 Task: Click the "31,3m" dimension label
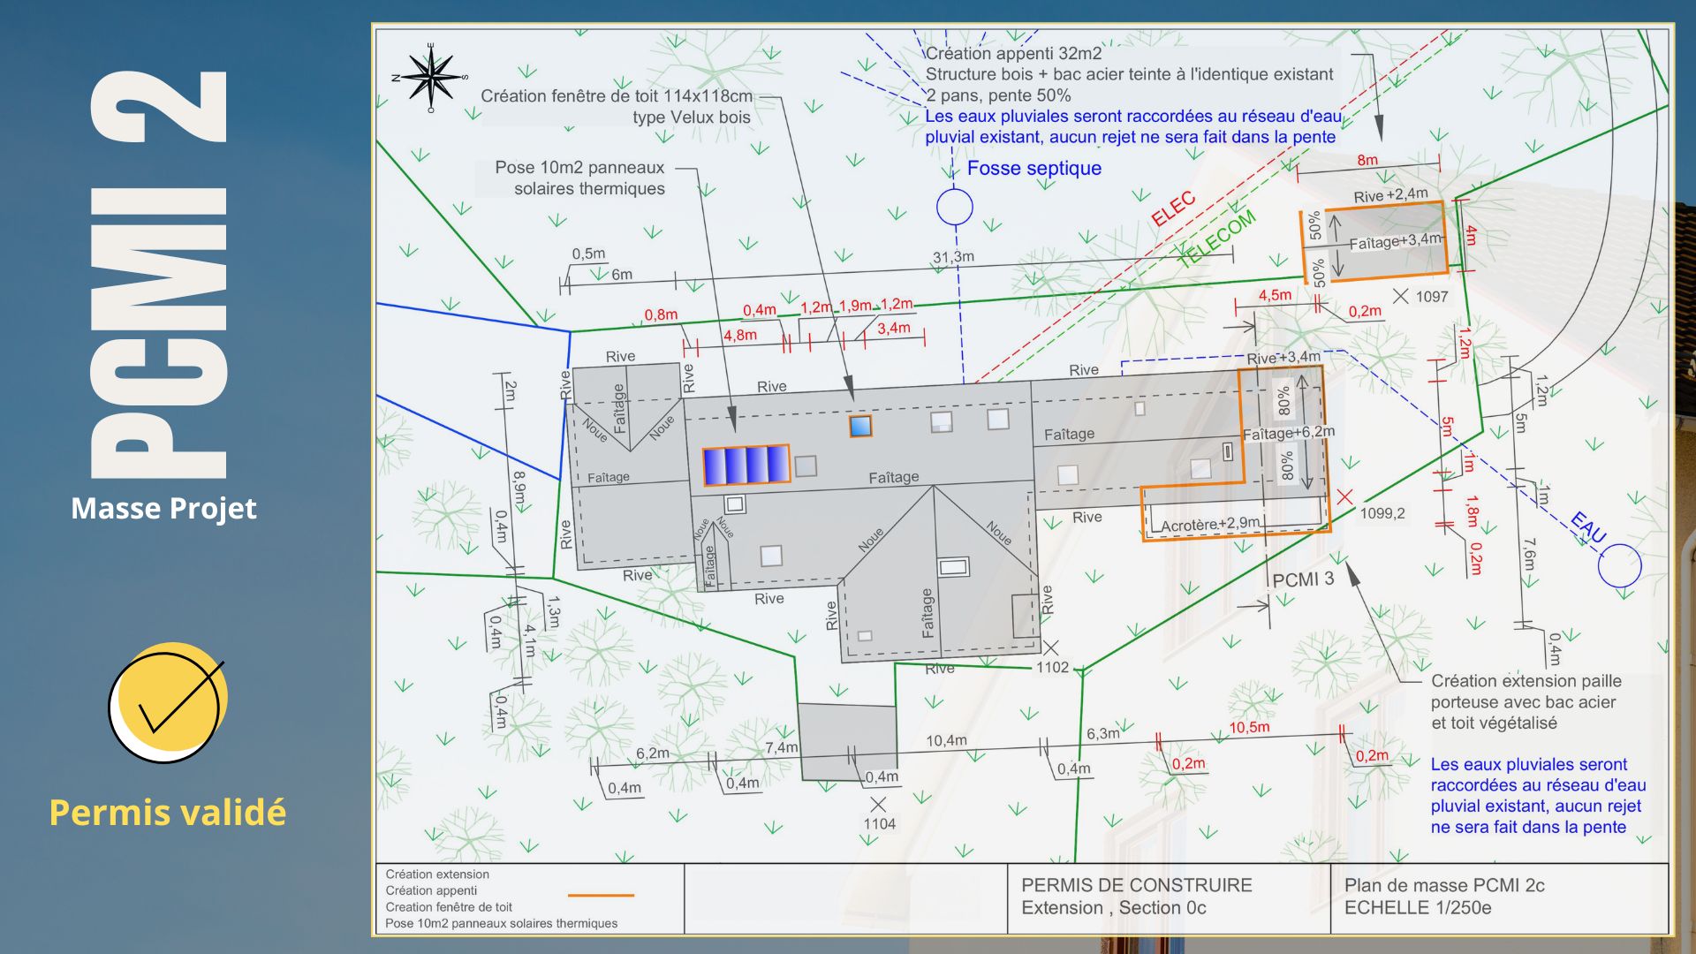tap(953, 257)
